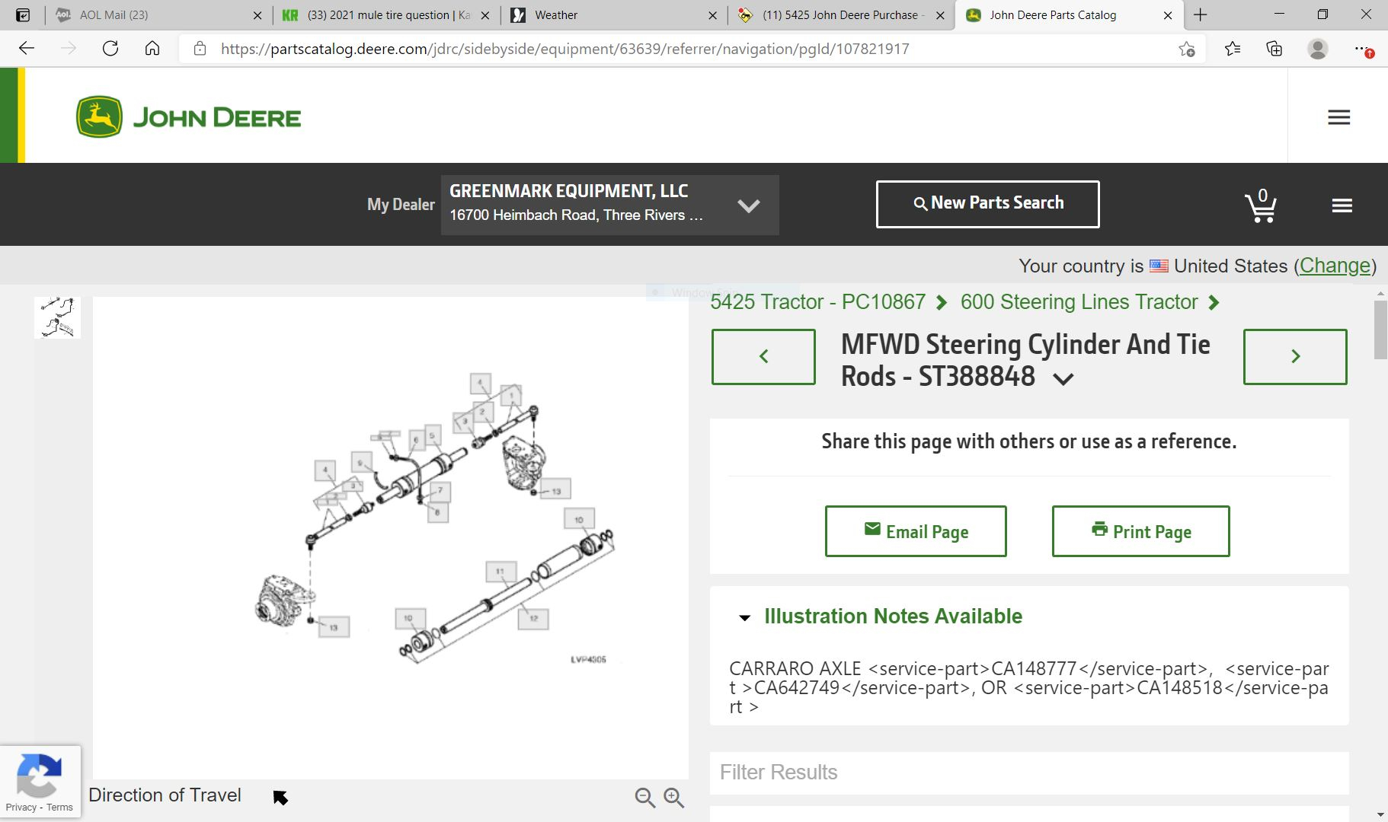Go to next section arrow button
This screenshot has width=1388, height=822.
(1295, 356)
